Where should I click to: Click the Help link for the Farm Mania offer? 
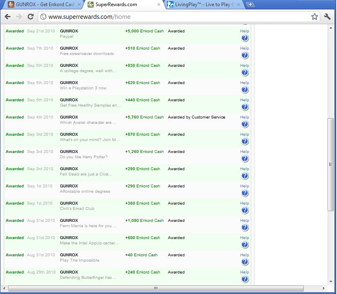pyautogui.click(x=244, y=221)
